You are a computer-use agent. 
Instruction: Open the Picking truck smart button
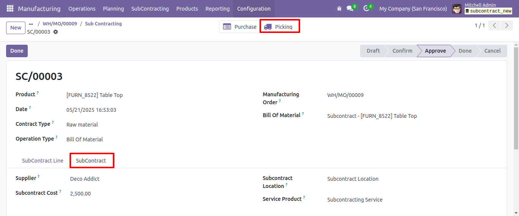point(280,27)
